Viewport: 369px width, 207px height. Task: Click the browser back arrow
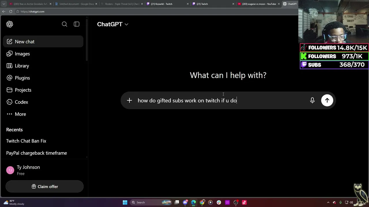coord(4,11)
